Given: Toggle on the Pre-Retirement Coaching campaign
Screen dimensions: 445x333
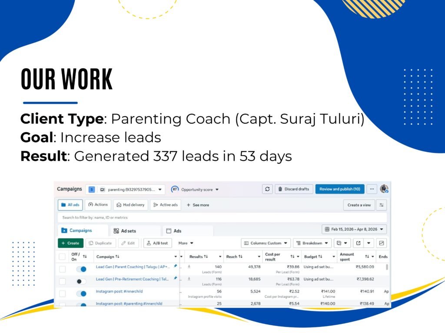Looking at the screenshot, I should coord(81,281).
